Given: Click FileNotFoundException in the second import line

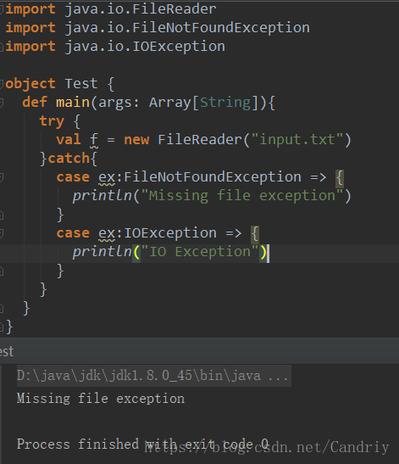Looking at the screenshot, I should [221, 28].
